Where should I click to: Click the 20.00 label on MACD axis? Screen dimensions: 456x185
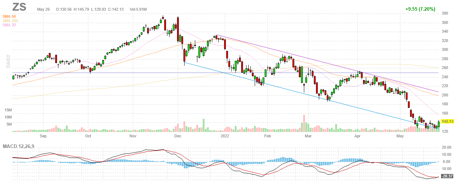[446, 148]
